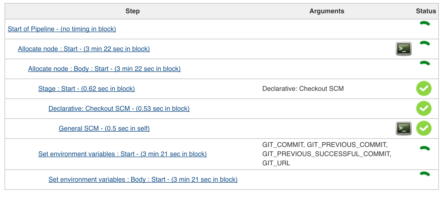
Task: Follow the Declarative: Checkout SCM step link
Action: (119, 109)
